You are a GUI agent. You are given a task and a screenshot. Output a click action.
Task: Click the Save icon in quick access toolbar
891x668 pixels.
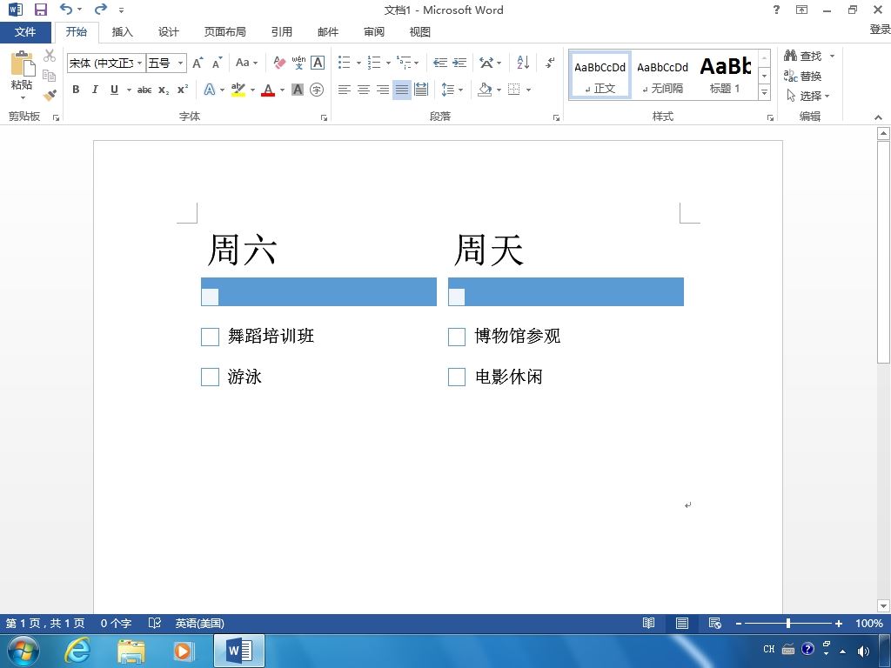40,10
